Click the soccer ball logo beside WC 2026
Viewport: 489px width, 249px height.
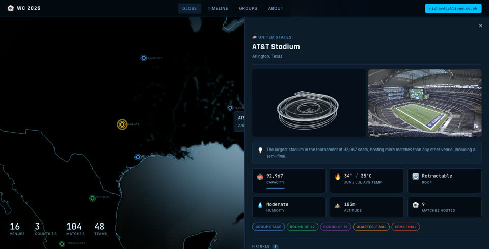(x=11, y=8)
